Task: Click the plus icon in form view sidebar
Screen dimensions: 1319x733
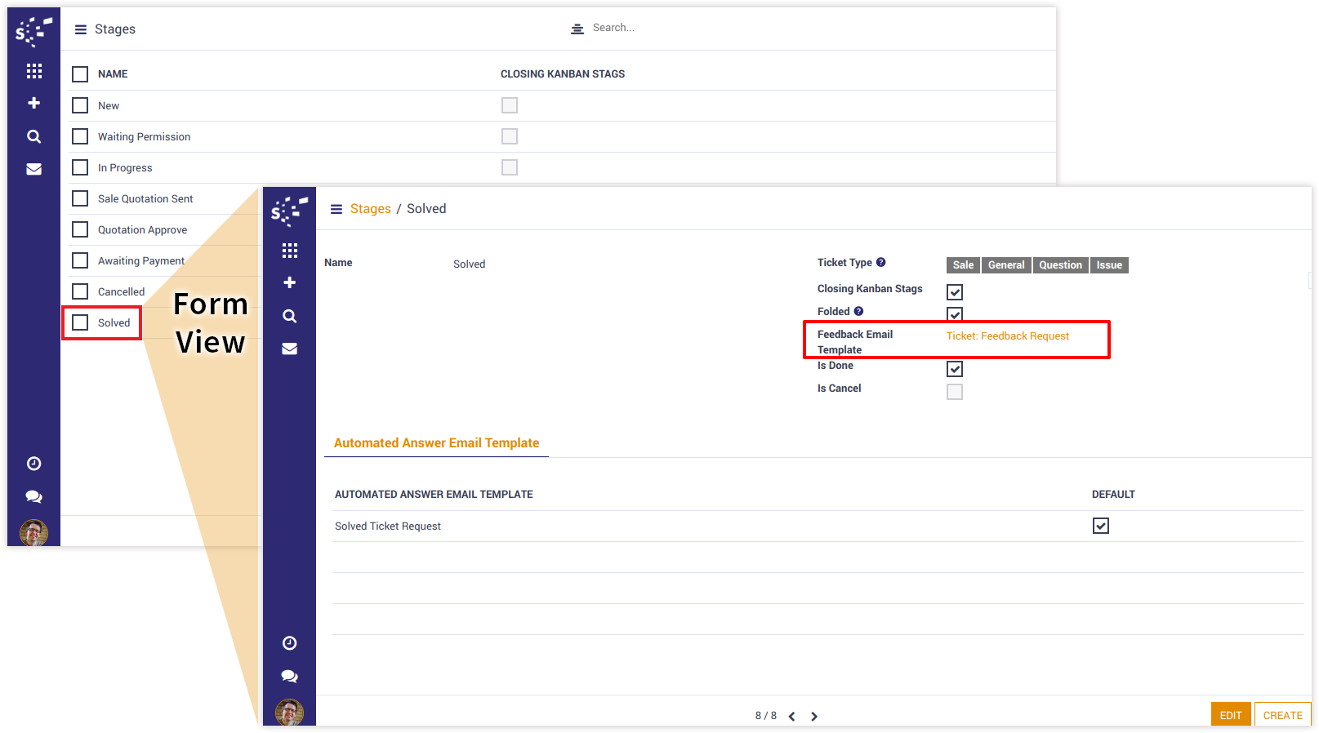Action: pyautogui.click(x=289, y=282)
